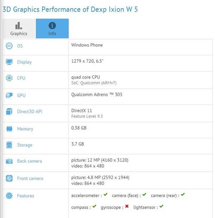Click the Features gear icon
215x218 pixels.
(9, 196)
